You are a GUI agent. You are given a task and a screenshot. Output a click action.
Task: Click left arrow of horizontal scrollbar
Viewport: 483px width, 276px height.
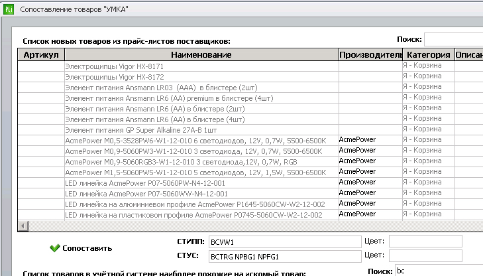pyautogui.click(x=23, y=226)
